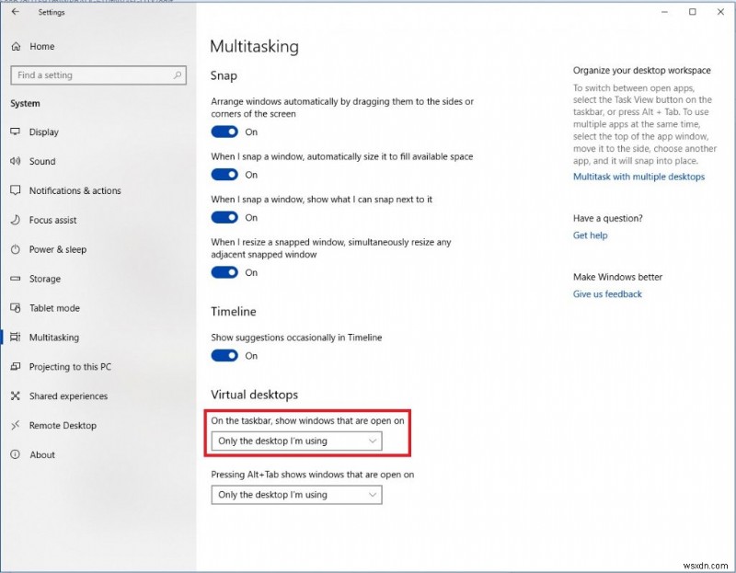
Task: Turn off automatic sizing of snapped windows
Action: click(x=225, y=175)
